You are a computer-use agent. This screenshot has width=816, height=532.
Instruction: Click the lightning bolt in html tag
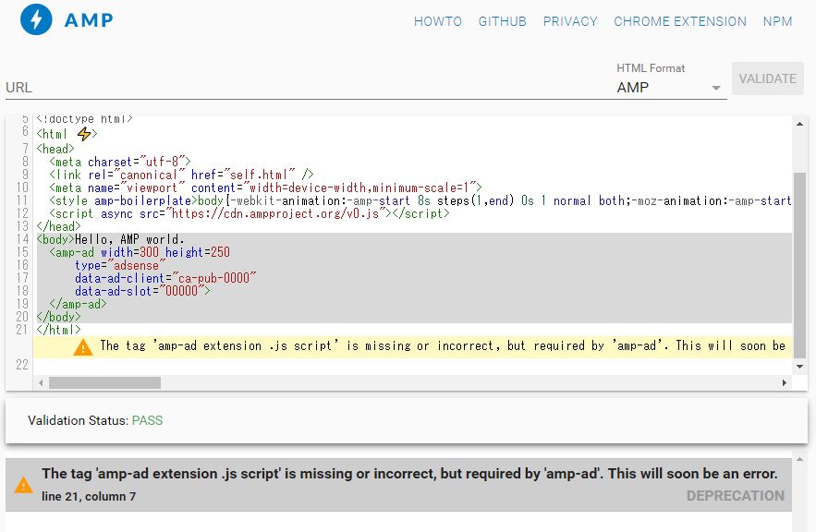[84, 134]
